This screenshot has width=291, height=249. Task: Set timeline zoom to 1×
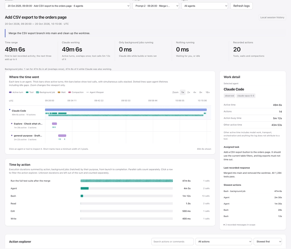click(183, 92)
